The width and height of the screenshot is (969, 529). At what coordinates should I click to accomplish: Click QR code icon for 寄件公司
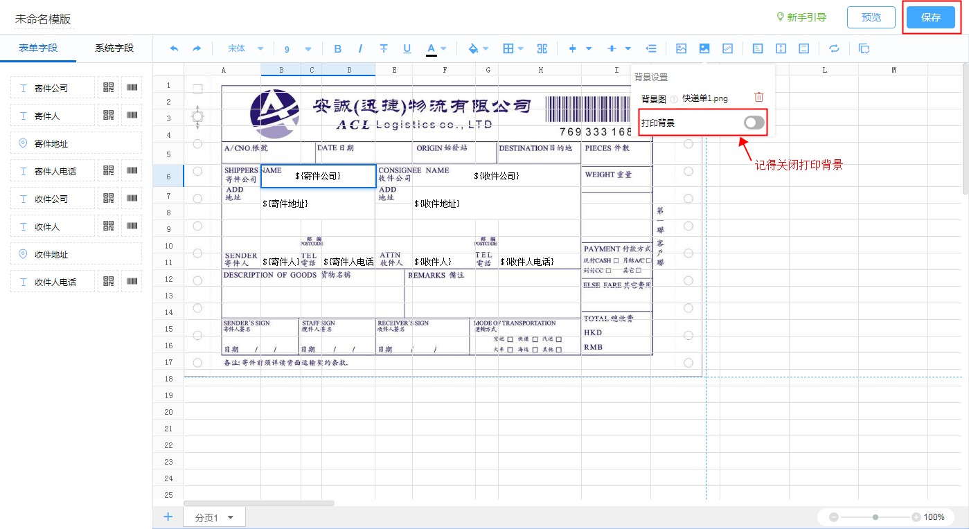(108, 88)
